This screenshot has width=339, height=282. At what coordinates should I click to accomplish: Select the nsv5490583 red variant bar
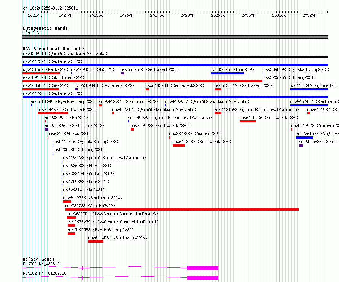pyautogui.click(x=72, y=234)
